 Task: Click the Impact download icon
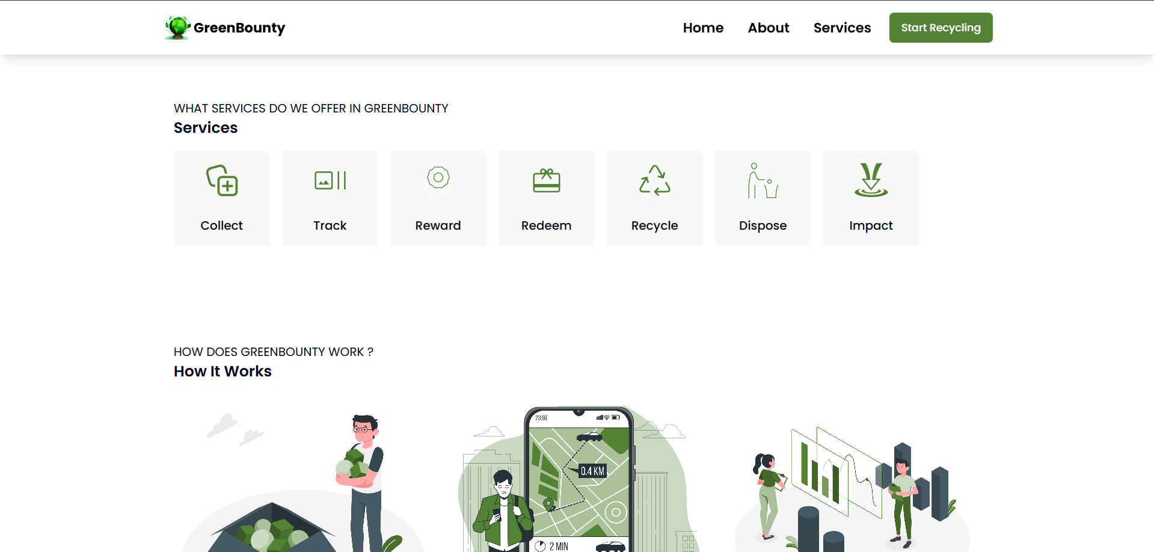click(871, 180)
